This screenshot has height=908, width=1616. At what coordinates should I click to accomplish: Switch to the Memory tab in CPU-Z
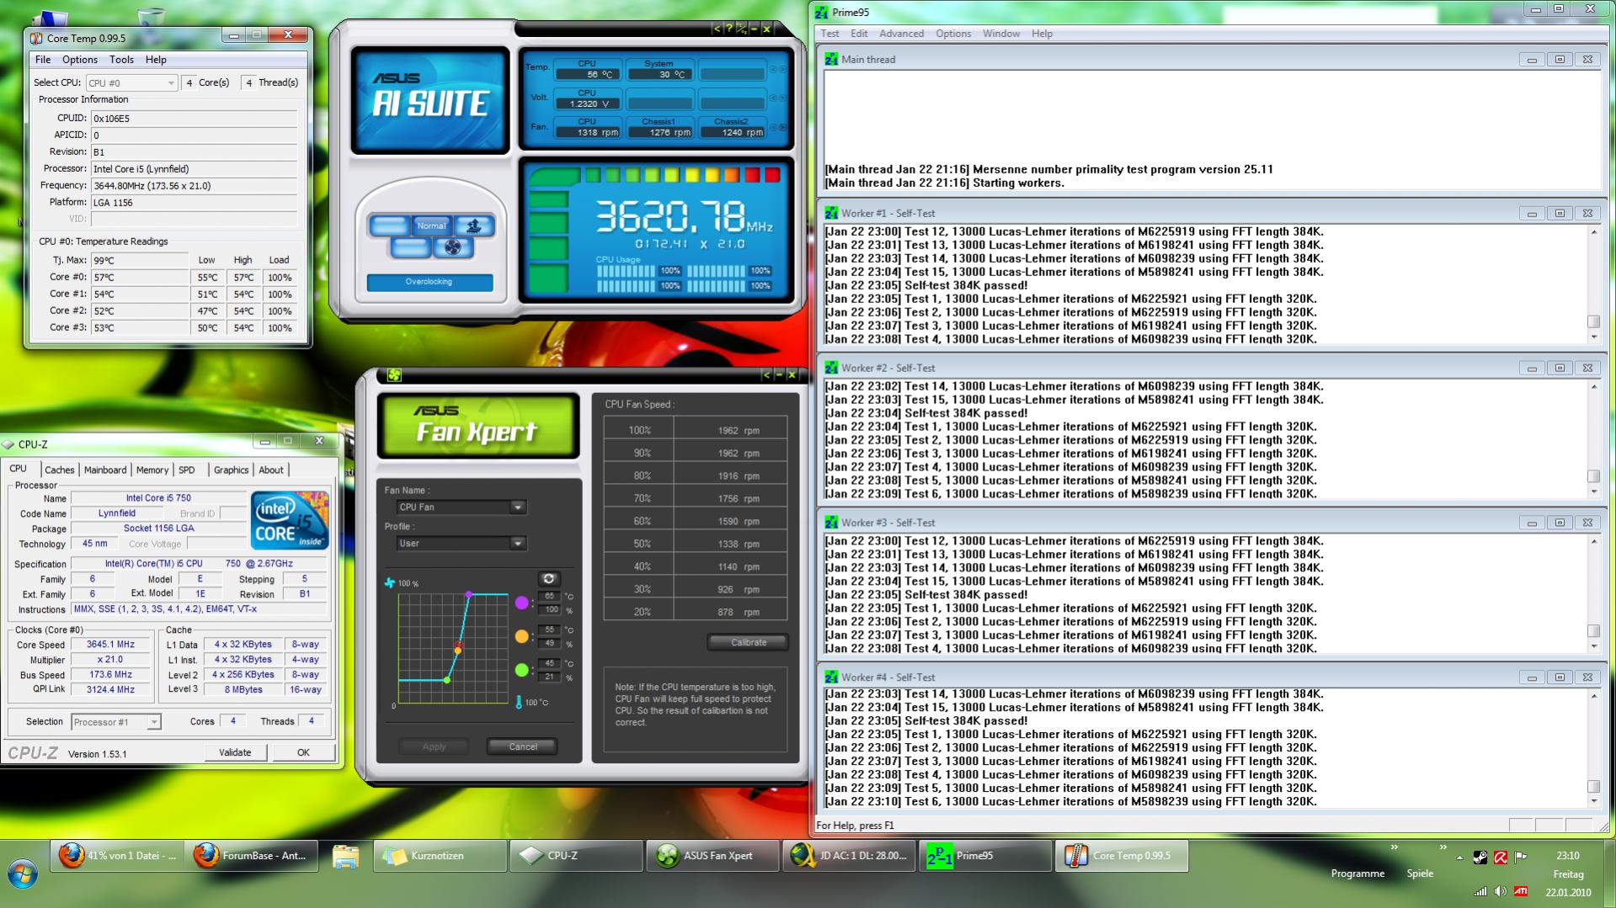[x=152, y=470]
